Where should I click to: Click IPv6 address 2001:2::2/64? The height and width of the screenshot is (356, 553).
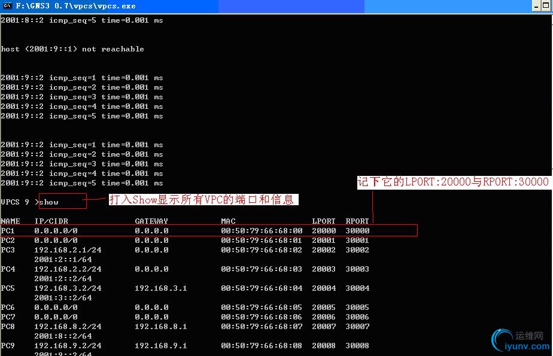(x=63, y=278)
